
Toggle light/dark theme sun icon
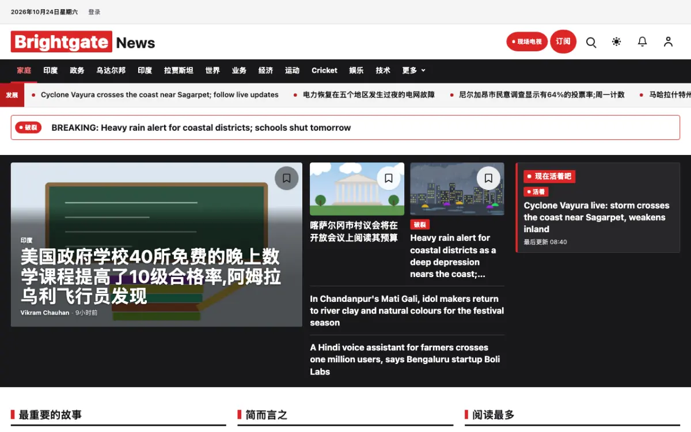click(617, 41)
